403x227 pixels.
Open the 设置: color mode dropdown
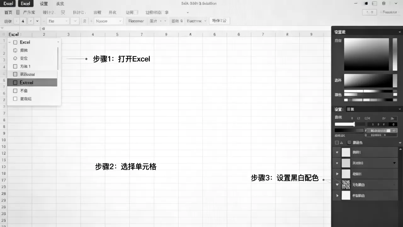point(374,109)
